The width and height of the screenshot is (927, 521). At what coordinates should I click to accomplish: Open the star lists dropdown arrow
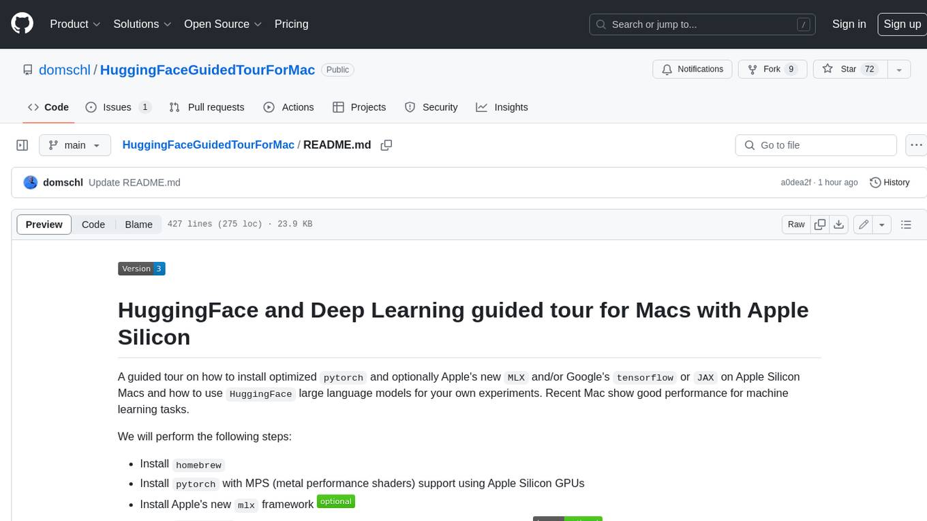(899, 70)
